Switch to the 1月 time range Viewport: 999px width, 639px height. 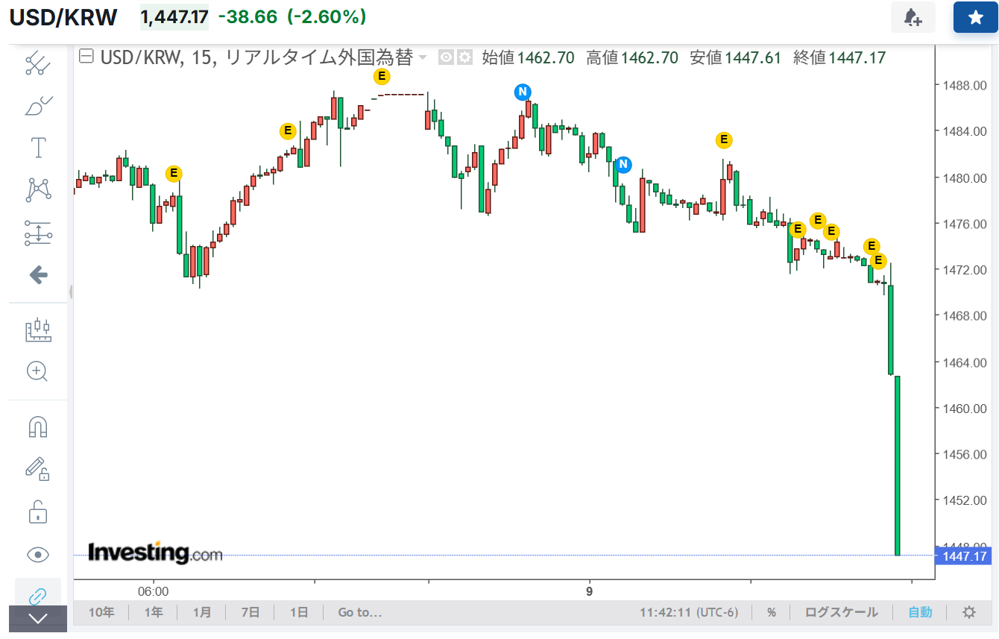[x=201, y=612]
